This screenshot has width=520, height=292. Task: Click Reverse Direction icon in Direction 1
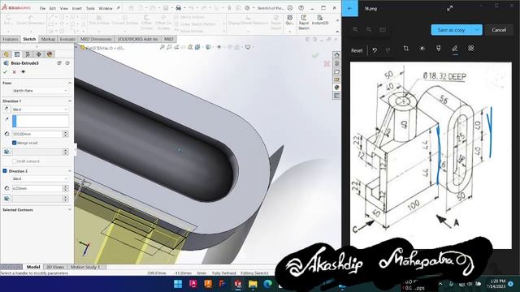click(6, 109)
